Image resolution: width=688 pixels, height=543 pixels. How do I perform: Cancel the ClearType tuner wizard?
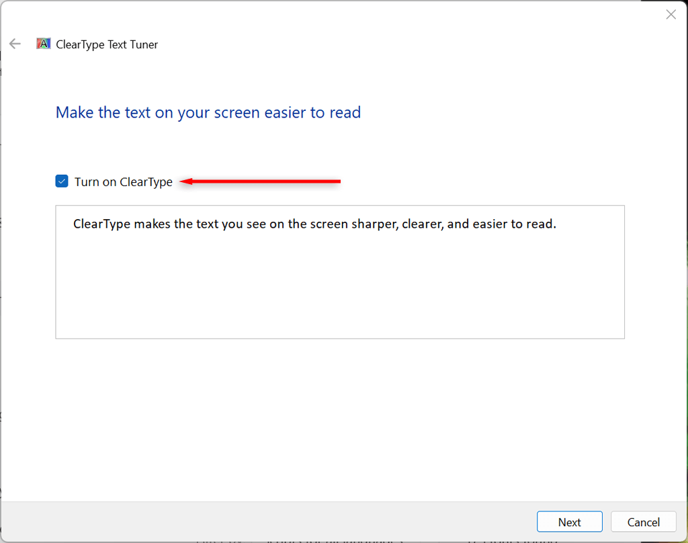coord(643,522)
